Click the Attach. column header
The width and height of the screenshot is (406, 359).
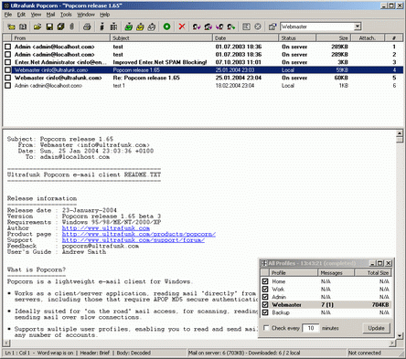pyautogui.click(x=368, y=38)
